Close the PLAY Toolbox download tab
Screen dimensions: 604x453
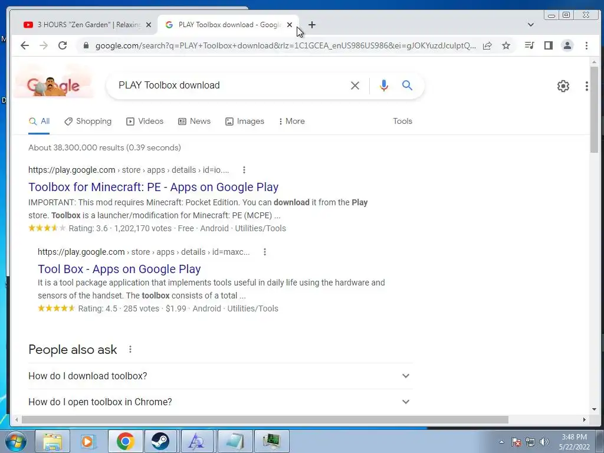(x=290, y=25)
